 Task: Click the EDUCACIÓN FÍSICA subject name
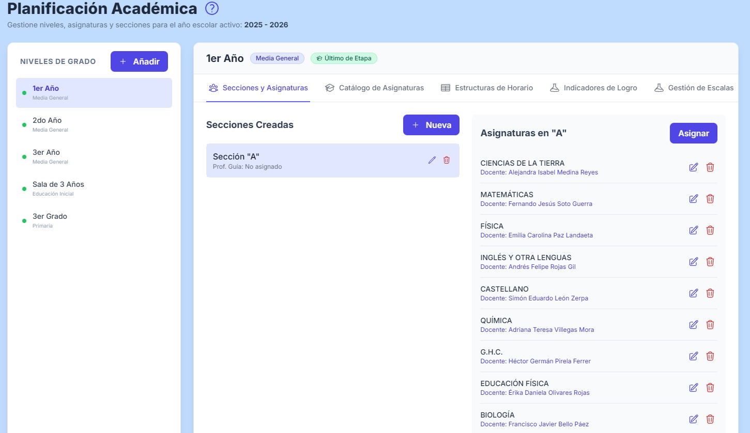515,383
